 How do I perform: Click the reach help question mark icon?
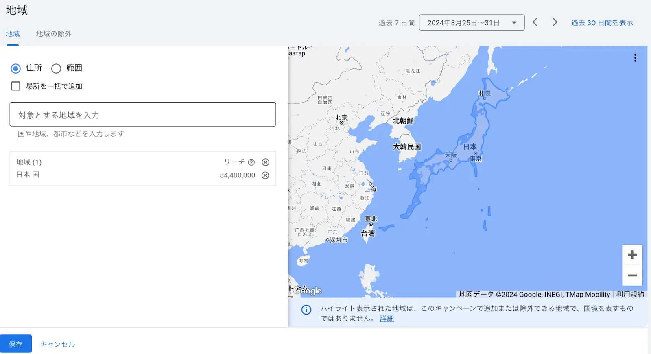(251, 162)
